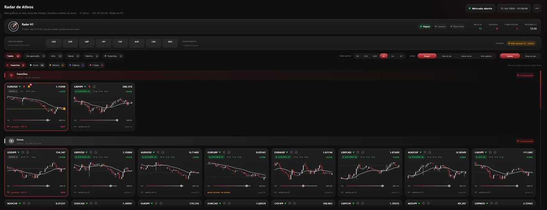Image resolution: width=547 pixels, height=210 pixels.
Task: Sort assets by Altas do dia
Action: [447, 56]
